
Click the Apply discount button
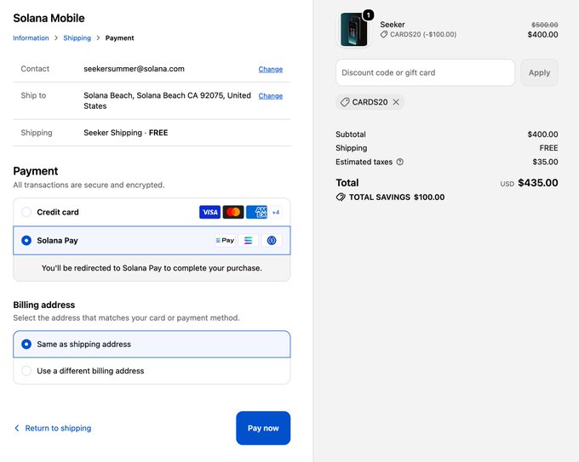pyautogui.click(x=540, y=72)
